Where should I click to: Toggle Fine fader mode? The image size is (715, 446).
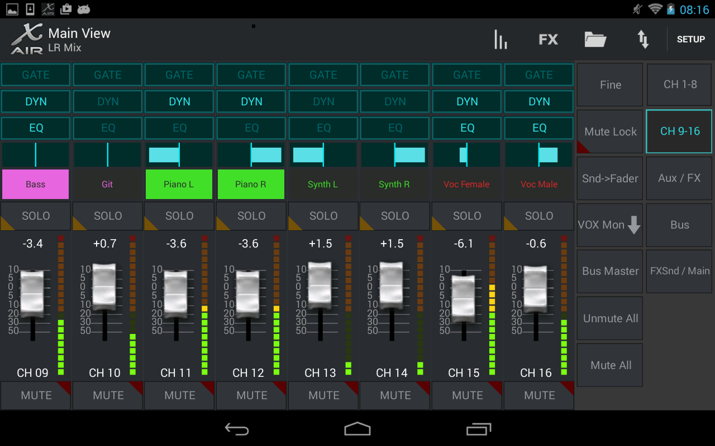coord(609,84)
